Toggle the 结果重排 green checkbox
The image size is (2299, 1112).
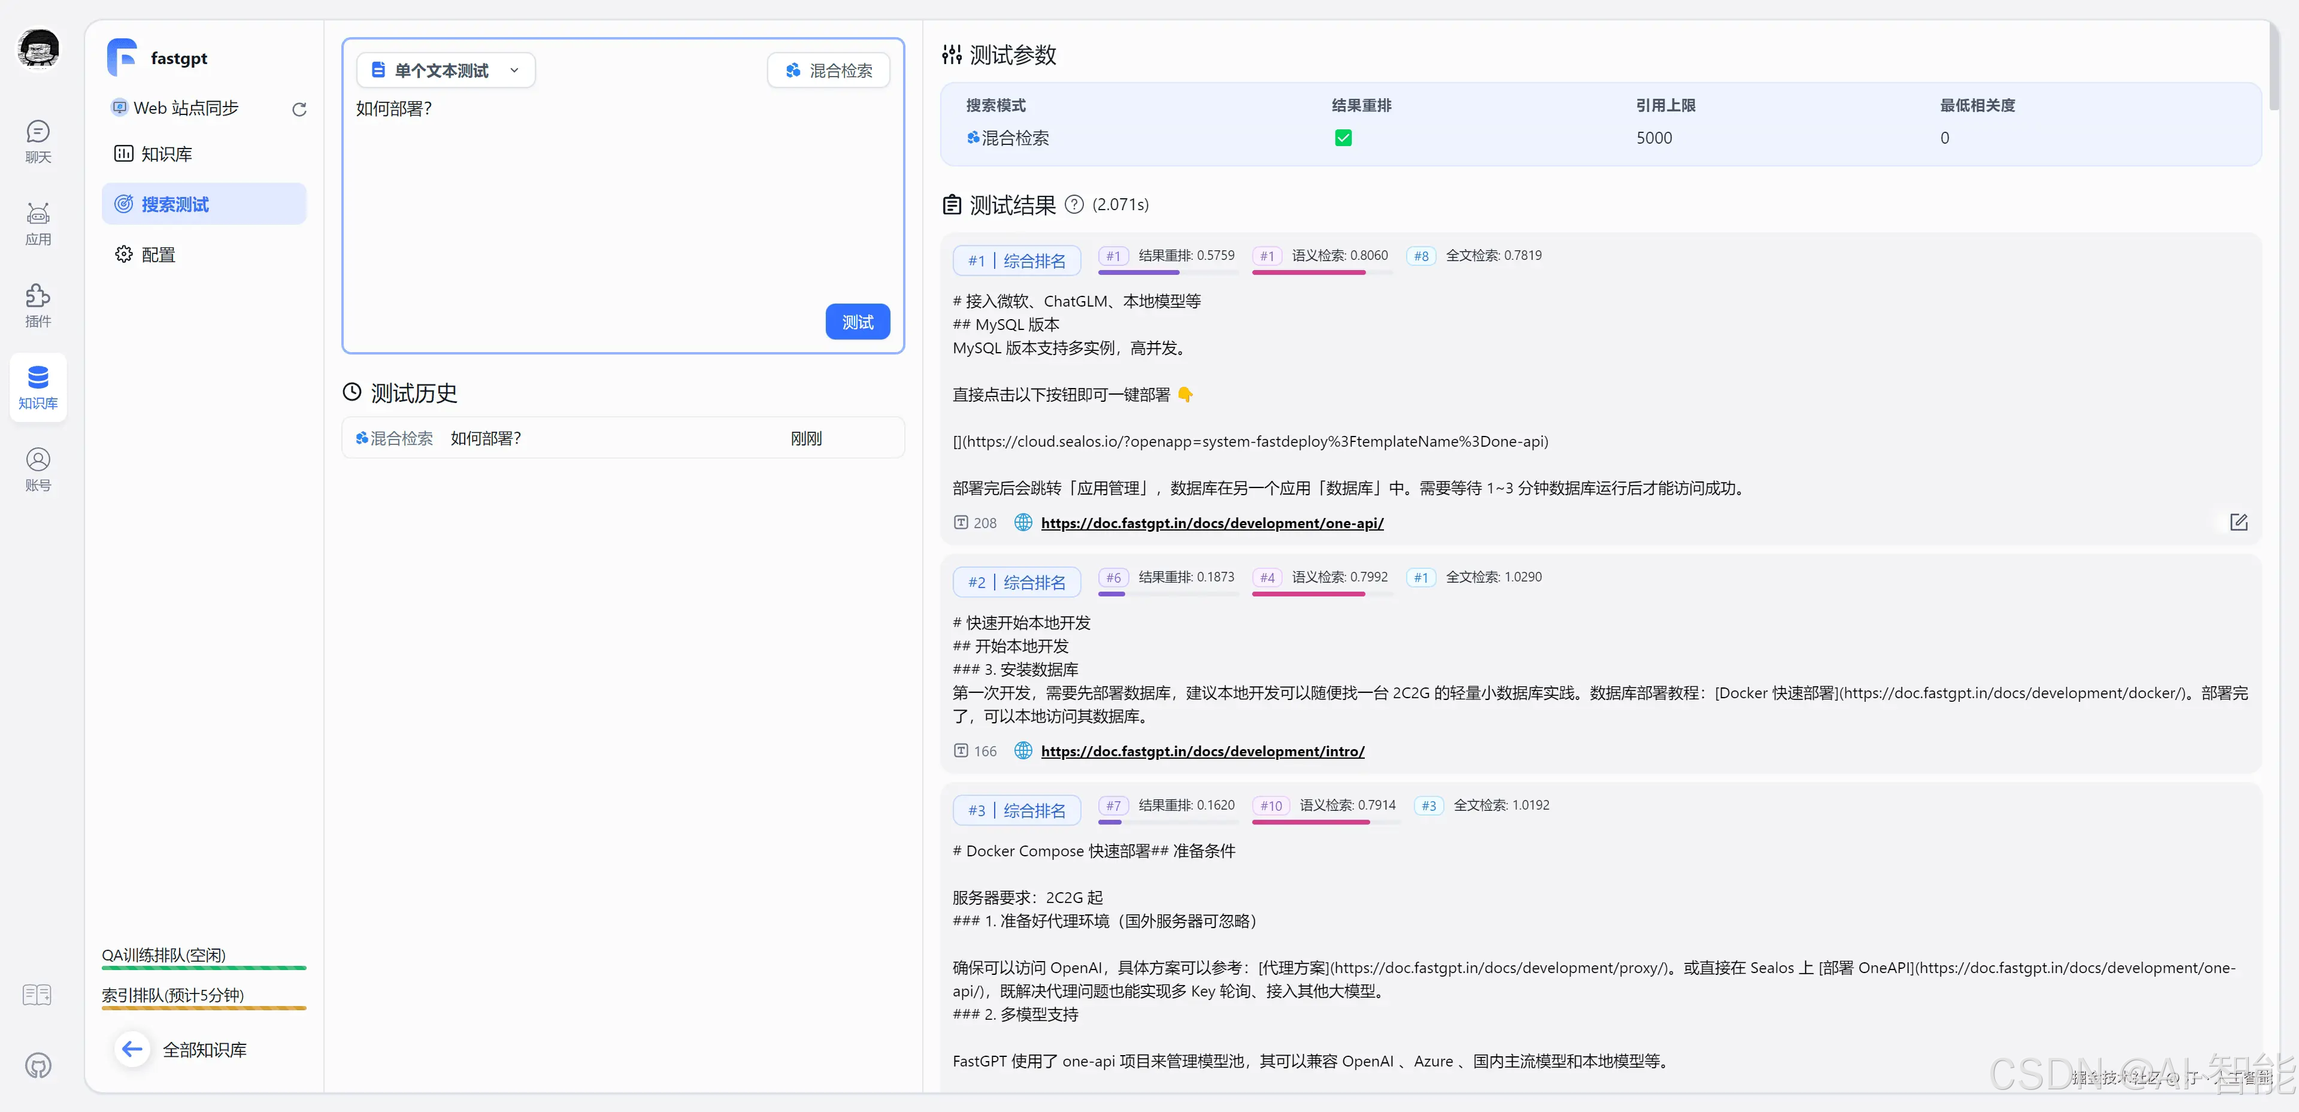tap(1343, 138)
